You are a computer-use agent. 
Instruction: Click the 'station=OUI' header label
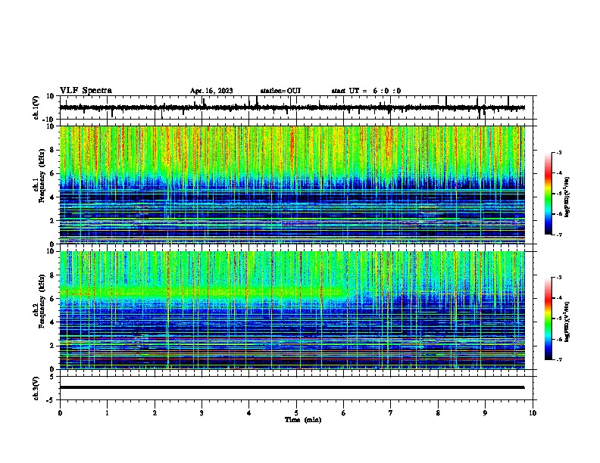[x=280, y=91]
